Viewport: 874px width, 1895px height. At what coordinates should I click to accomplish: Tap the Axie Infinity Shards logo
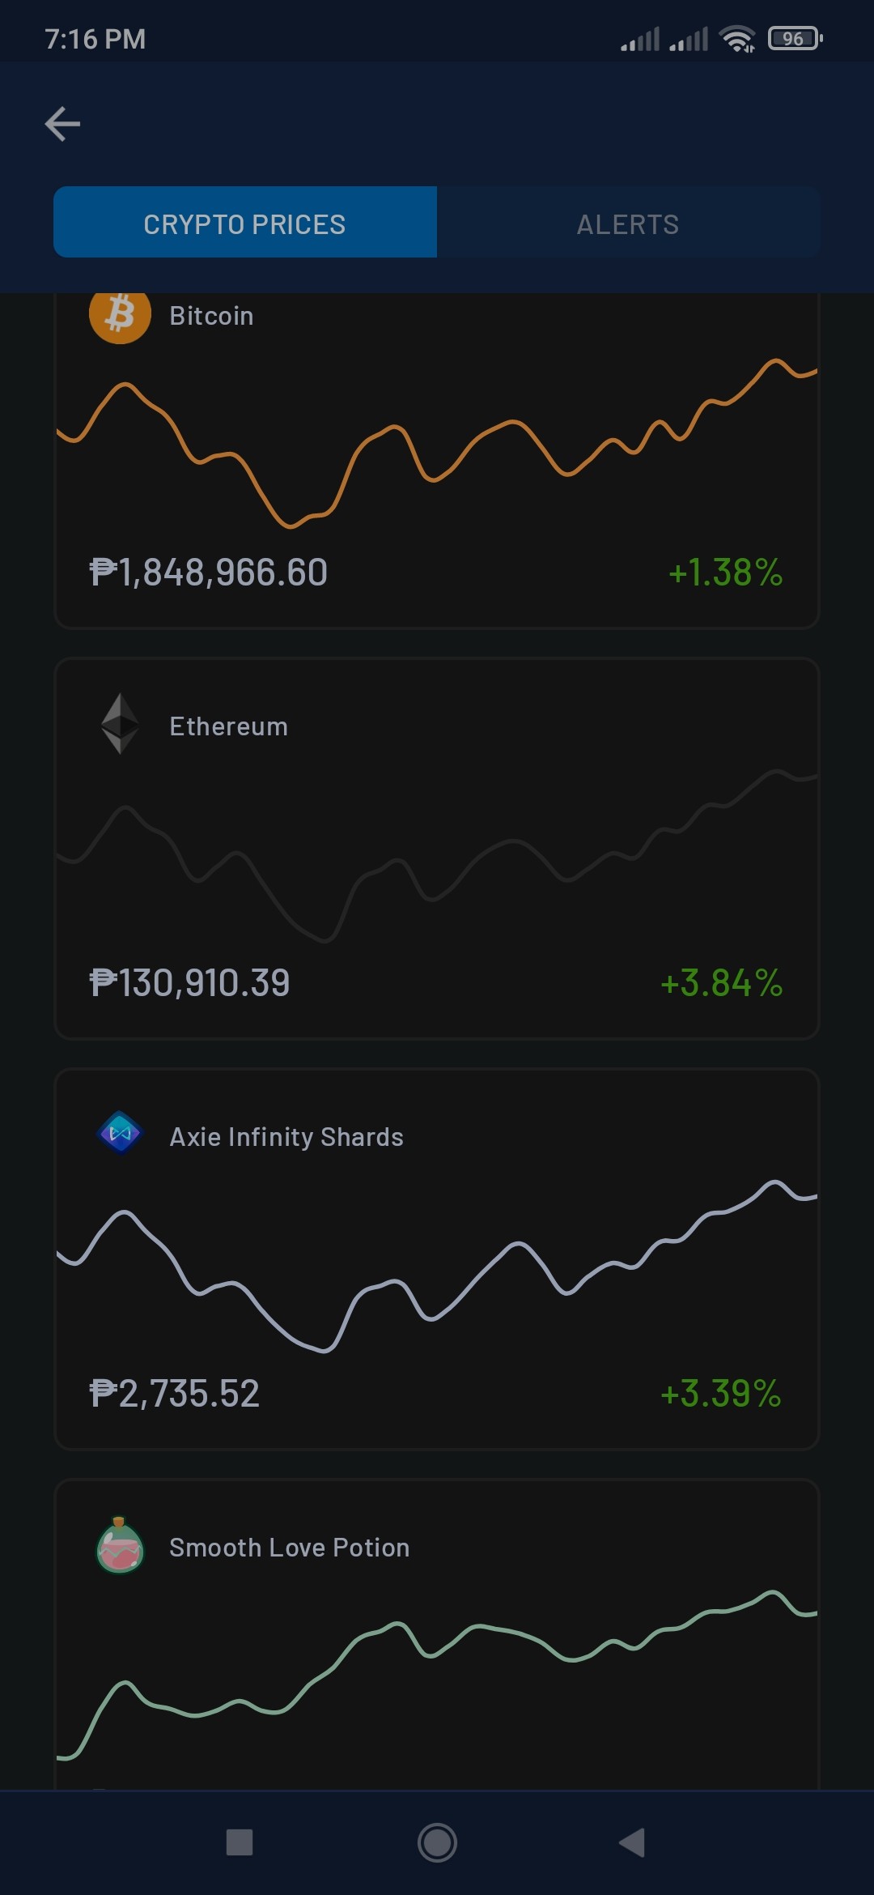(x=120, y=1132)
